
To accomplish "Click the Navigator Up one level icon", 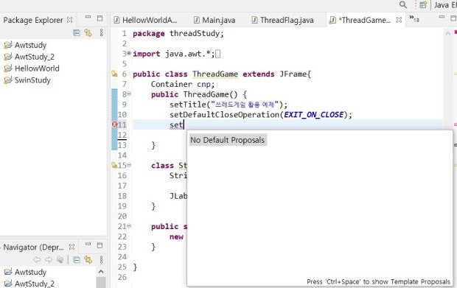I will click(x=60, y=259).
